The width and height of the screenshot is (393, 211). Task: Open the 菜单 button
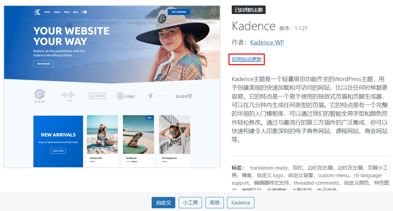[x=215, y=203]
